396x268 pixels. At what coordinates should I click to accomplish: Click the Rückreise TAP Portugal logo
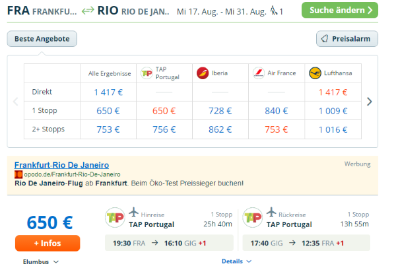tap(253, 217)
